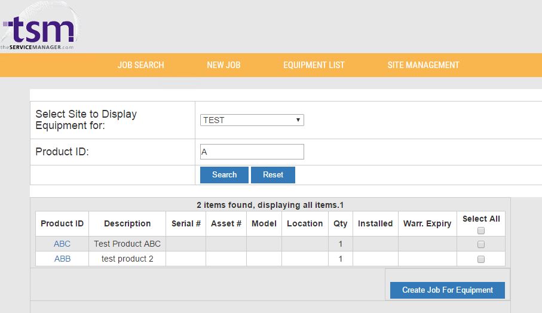Select the Test Product ABC description cell
The image size is (542, 313).
127,244
